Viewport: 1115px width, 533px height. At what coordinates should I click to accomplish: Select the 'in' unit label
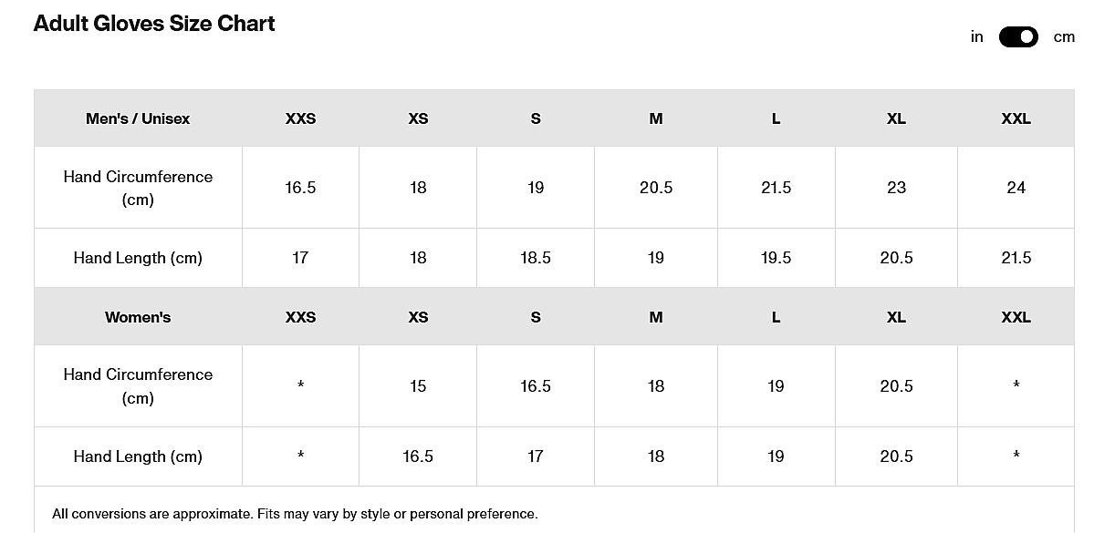(x=977, y=37)
